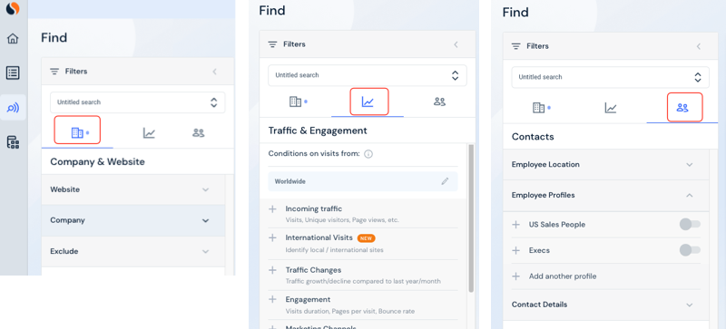Switch to the Traffic & Engagement chart tab
This screenshot has width=726, height=329.
tap(368, 102)
